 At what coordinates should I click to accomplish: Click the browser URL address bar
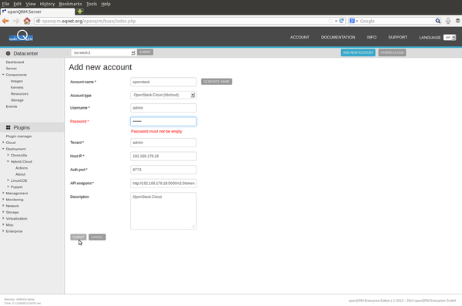pos(182,21)
